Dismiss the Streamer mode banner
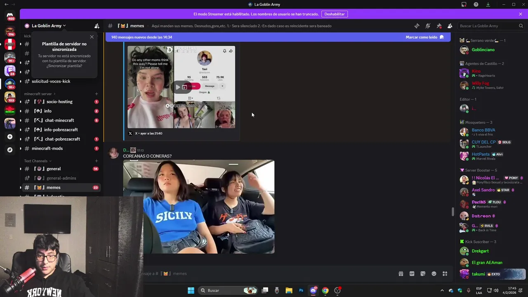 pyautogui.click(x=521, y=14)
